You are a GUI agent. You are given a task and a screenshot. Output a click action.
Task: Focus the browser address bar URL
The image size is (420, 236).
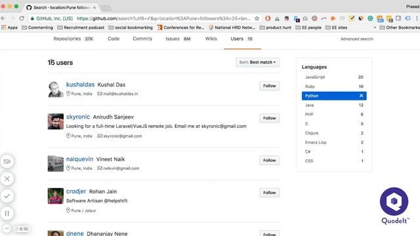coord(163,18)
